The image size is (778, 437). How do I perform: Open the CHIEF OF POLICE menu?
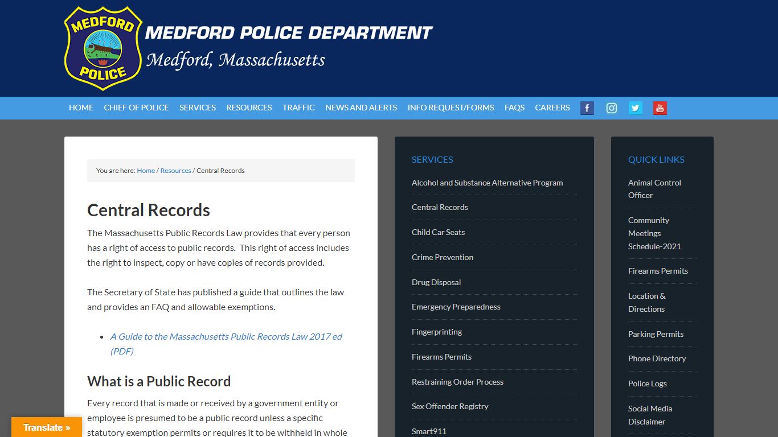pos(136,108)
